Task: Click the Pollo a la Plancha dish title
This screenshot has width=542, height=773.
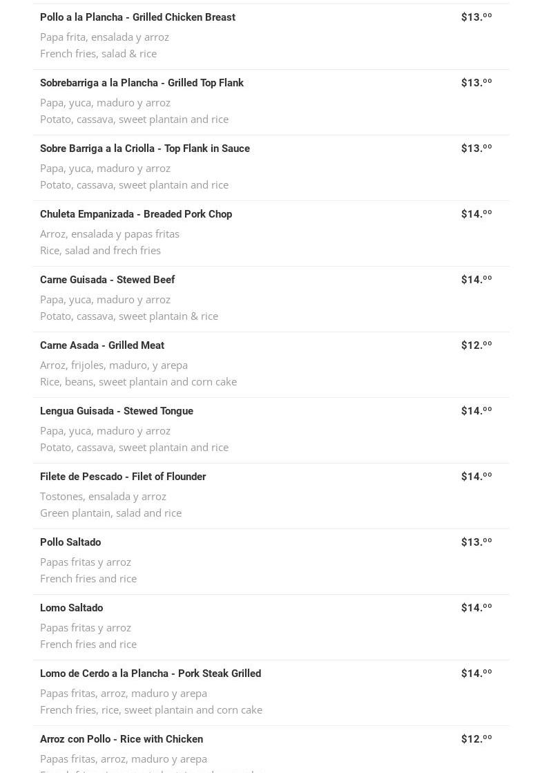Action: coord(137,17)
